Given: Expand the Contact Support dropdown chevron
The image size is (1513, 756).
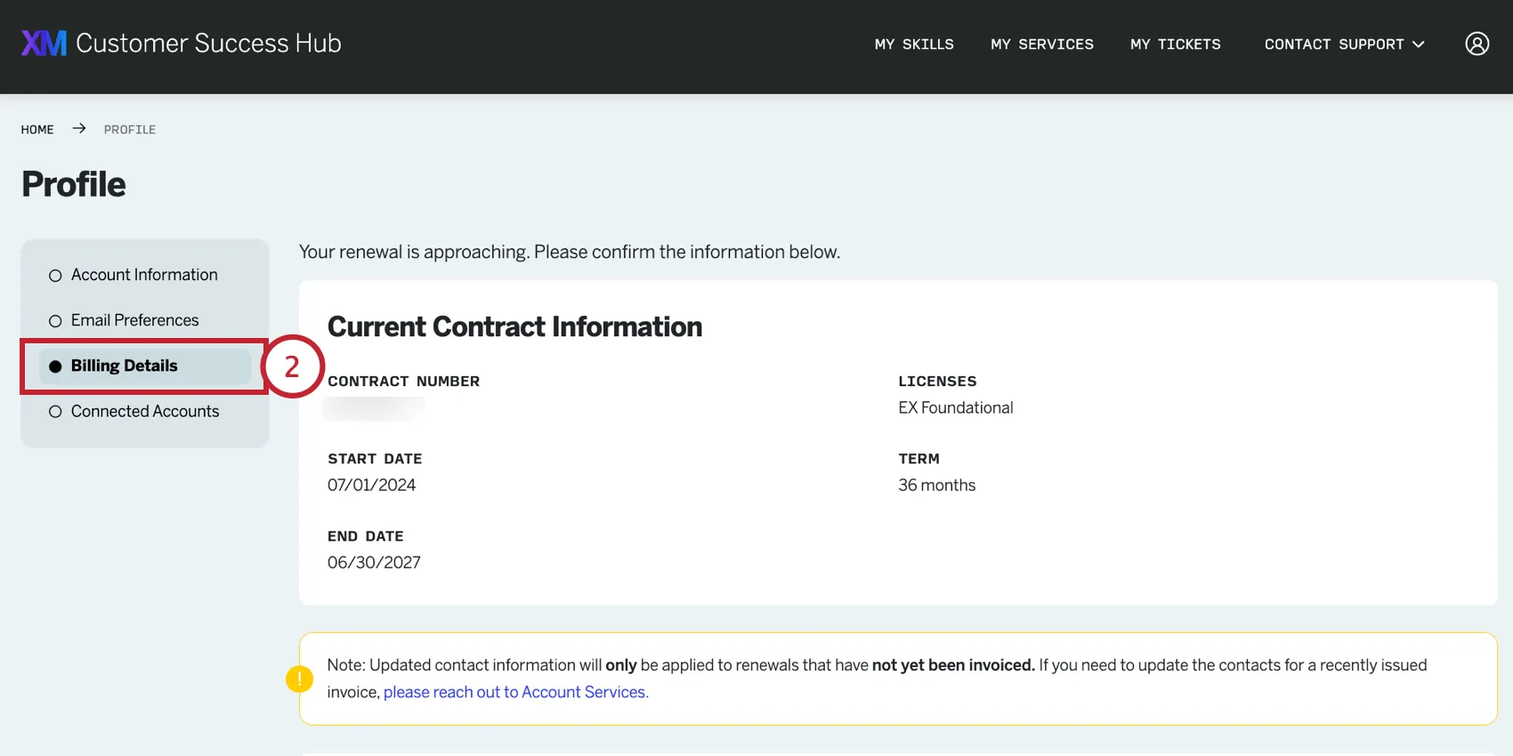Looking at the screenshot, I should pyautogui.click(x=1419, y=44).
